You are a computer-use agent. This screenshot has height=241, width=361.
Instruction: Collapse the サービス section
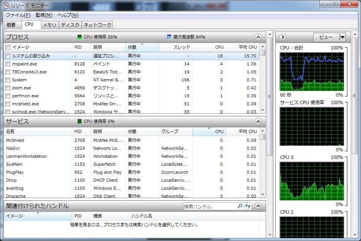[258, 121]
